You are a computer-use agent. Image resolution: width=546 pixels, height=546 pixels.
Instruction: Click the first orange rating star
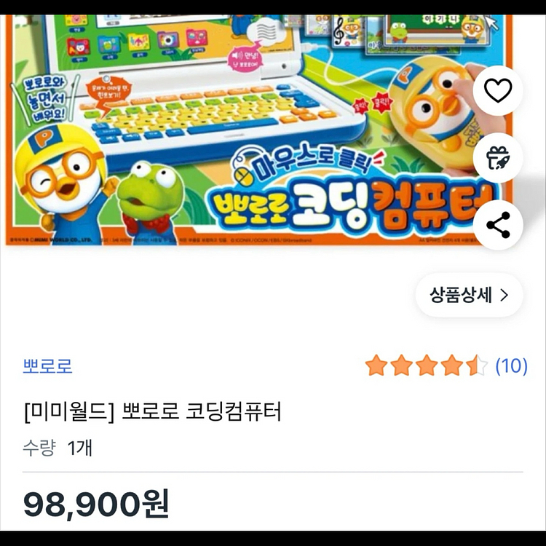click(x=376, y=365)
